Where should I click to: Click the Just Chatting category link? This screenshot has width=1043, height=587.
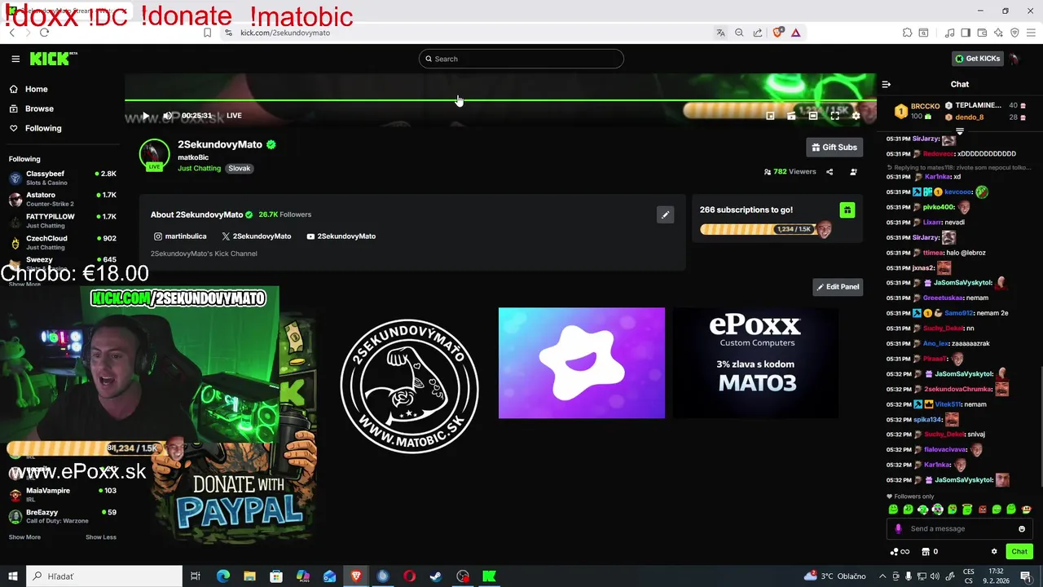tap(199, 168)
